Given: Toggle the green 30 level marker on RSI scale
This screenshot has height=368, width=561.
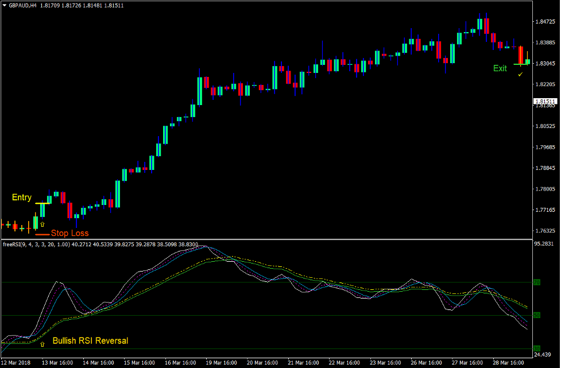Looking at the screenshot, I should pos(537,348).
